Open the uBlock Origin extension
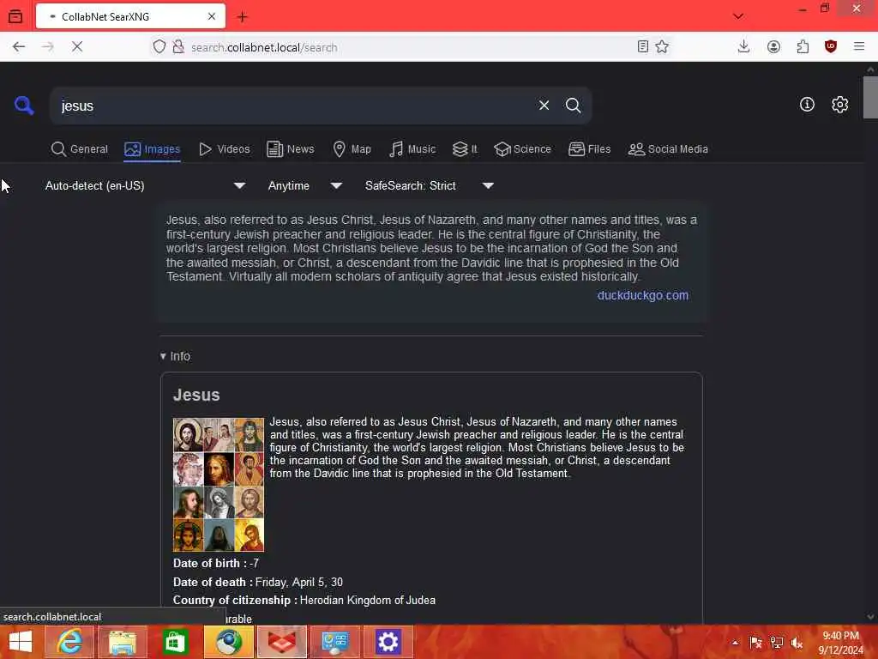878x659 pixels. (x=831, y=47)
